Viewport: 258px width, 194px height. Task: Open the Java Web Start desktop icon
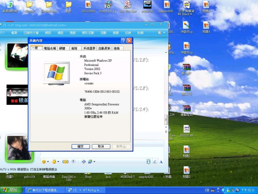pyautogui.click(x=127, y=5)
